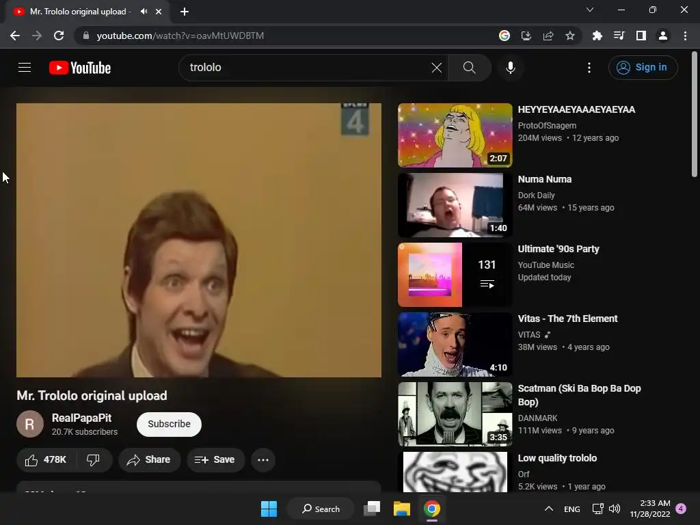Open the Dork Daily channel name
This screenshot has width=700, height=525.
(536, 195)
